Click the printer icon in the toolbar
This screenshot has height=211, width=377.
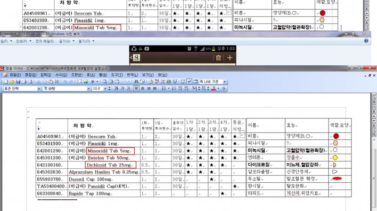25,82
